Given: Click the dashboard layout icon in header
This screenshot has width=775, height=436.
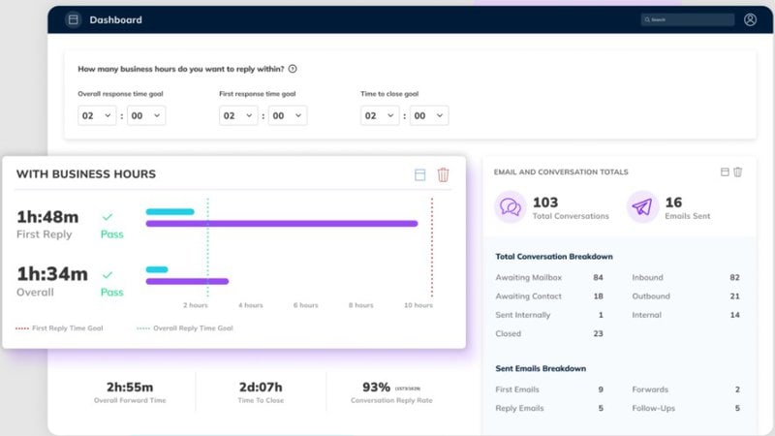Looking at the screenshot, I should coord(73,19).
